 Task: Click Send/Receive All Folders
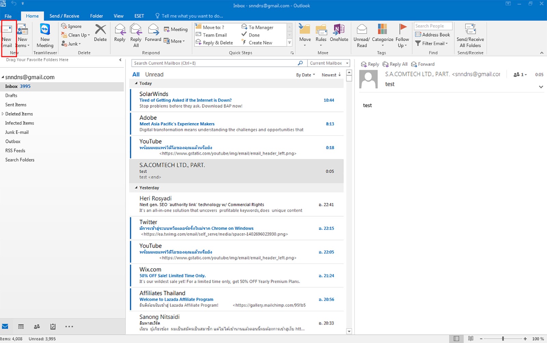tap(470, 36)
